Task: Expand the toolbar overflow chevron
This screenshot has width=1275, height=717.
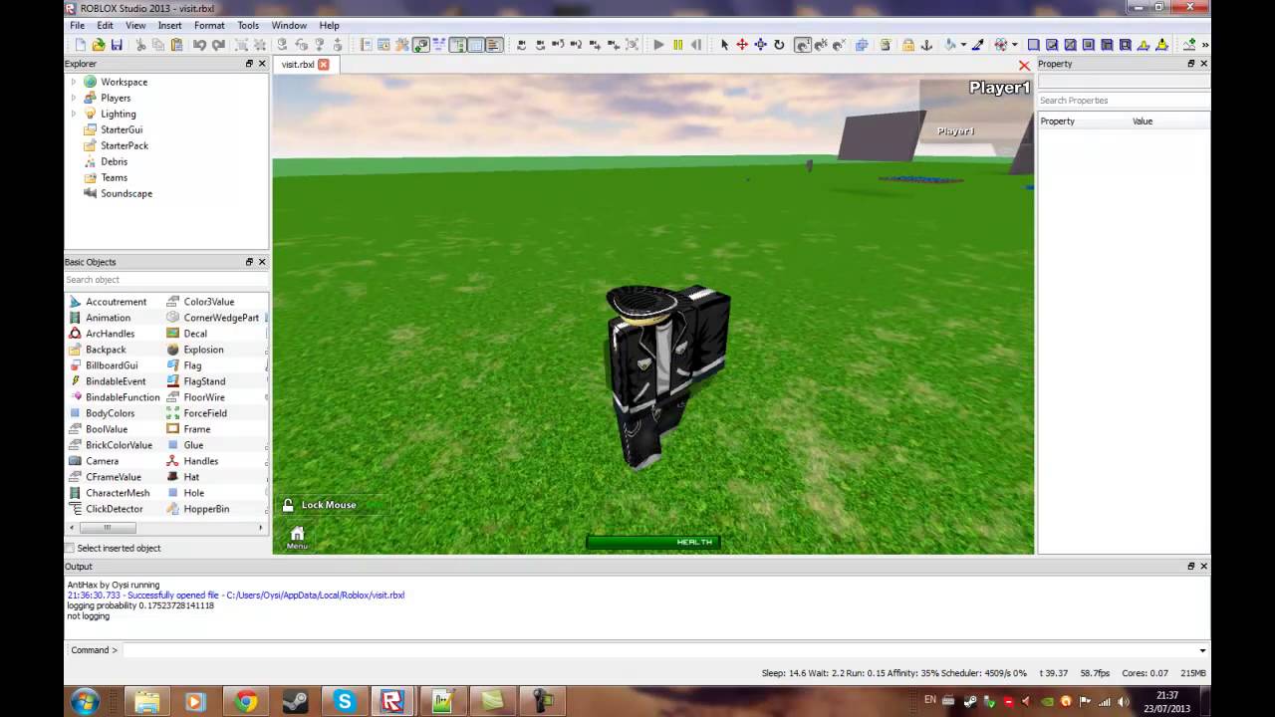Action: click(1205, 45)
